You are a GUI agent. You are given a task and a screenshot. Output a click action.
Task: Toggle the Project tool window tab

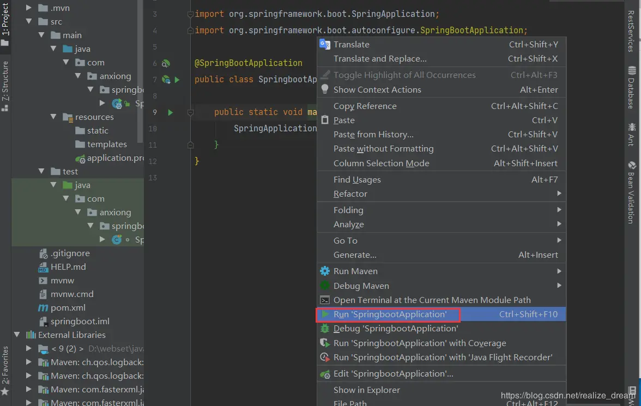(x=5, y=24)
